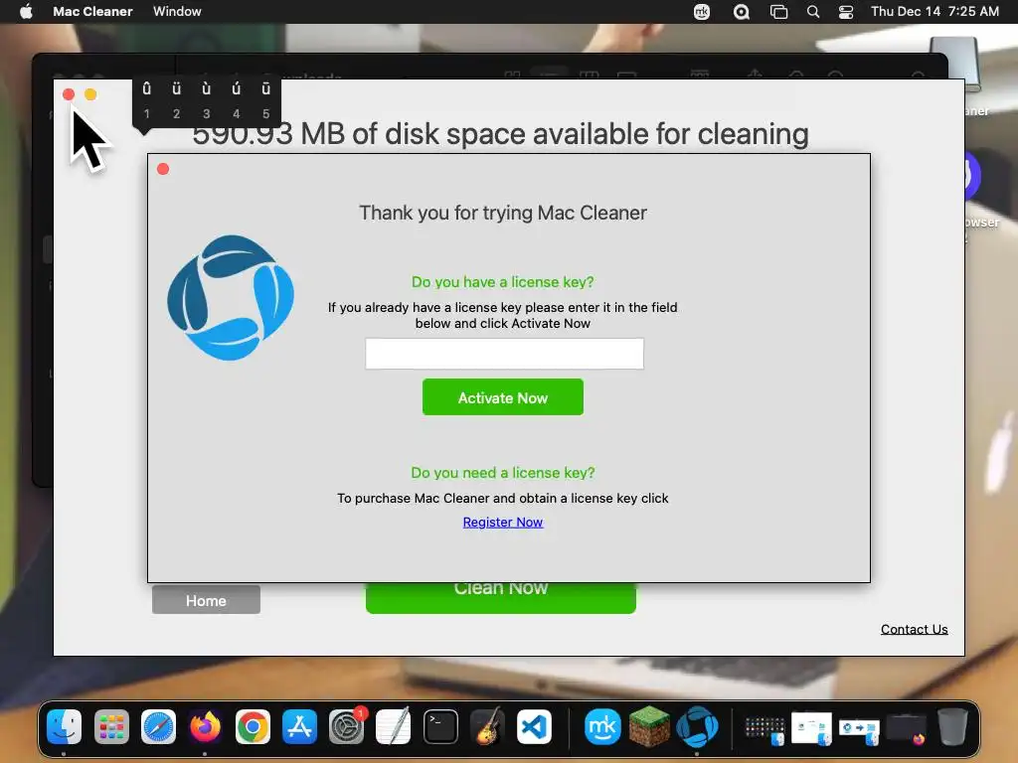
Task: Close the main Mac Cleaner window
Action: 69,94
